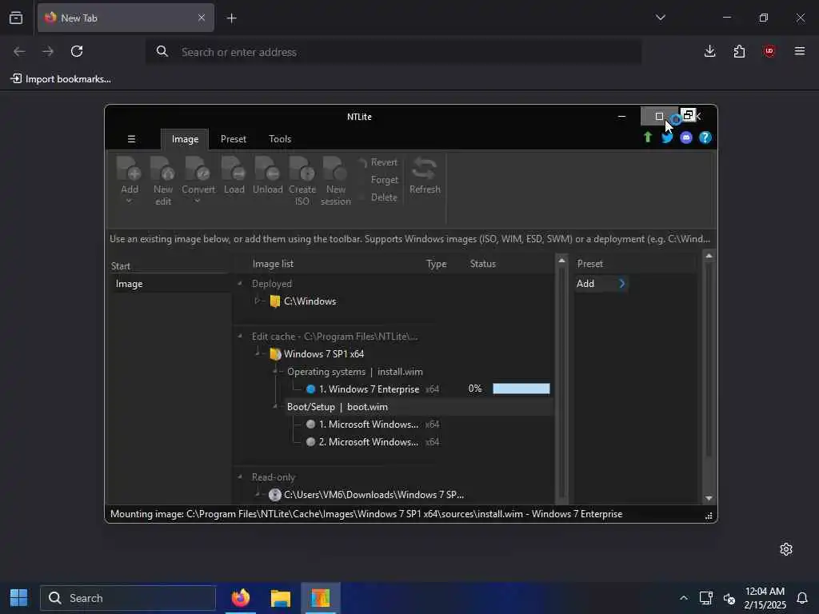Open Firefox new tab settings gear
819x614 pixels.
(786, 549)
